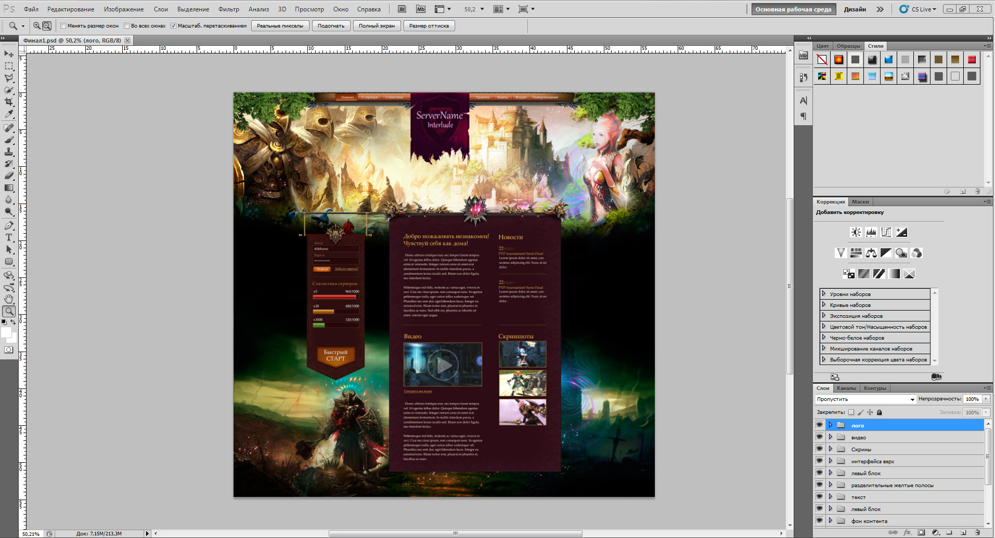Screen dimensions: 995x538
Task: Hide the 'лого' layer group
Action: (819, 425)
